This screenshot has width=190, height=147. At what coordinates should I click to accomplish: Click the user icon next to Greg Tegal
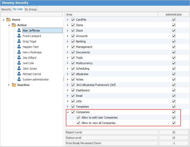tap(19, 41)
